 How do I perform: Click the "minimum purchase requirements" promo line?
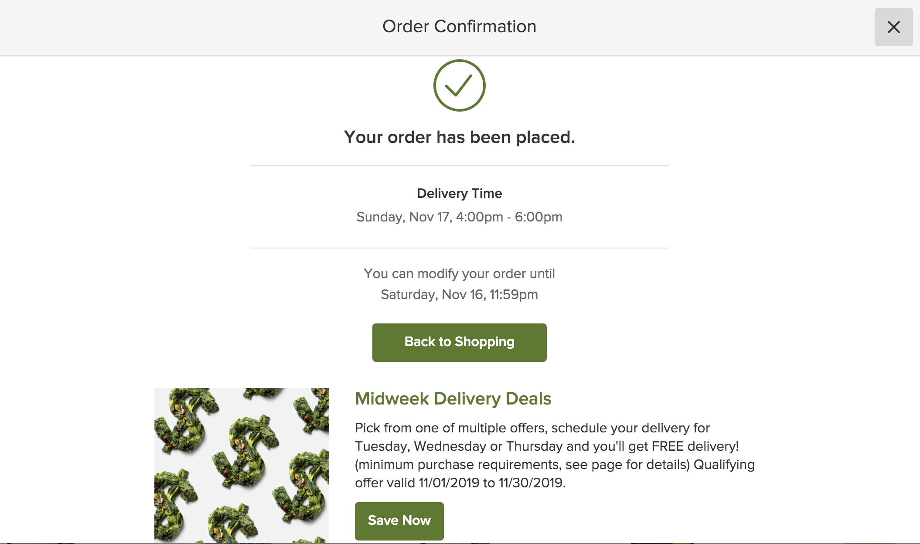pyautogui.click(x=554, y=465)
